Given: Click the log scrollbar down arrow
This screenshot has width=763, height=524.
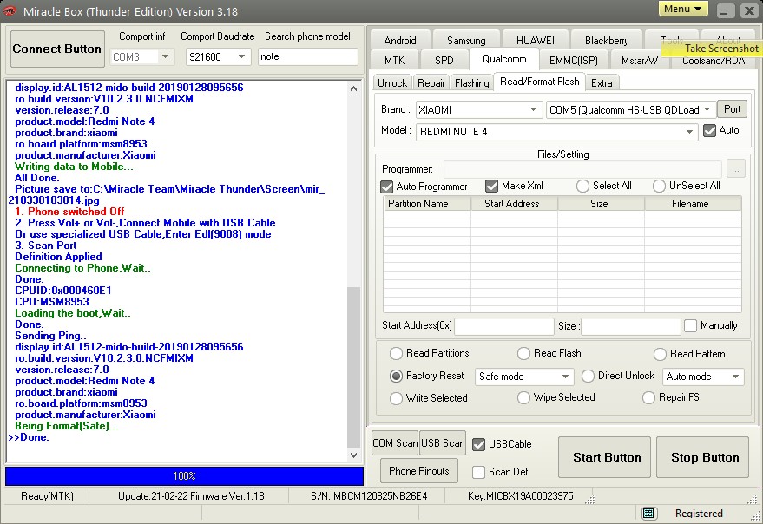Looking at the screenshot, I should click(354, 455).
